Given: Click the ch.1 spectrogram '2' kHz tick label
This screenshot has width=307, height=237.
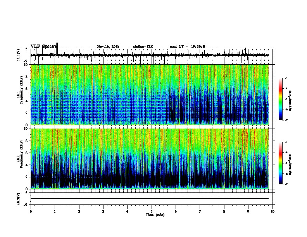Looking at the screenshot, I should 27,113.
